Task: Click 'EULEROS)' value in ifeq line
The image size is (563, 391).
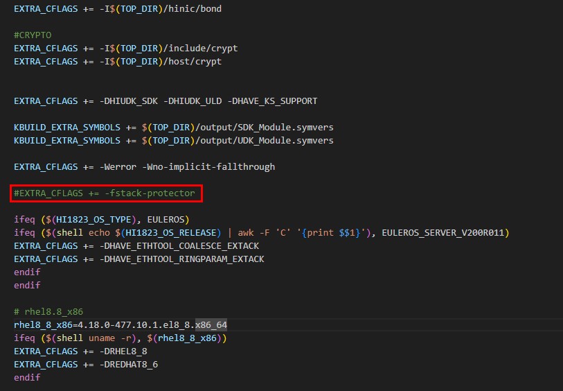Action: pyautogui.click(x=168, y=220)
